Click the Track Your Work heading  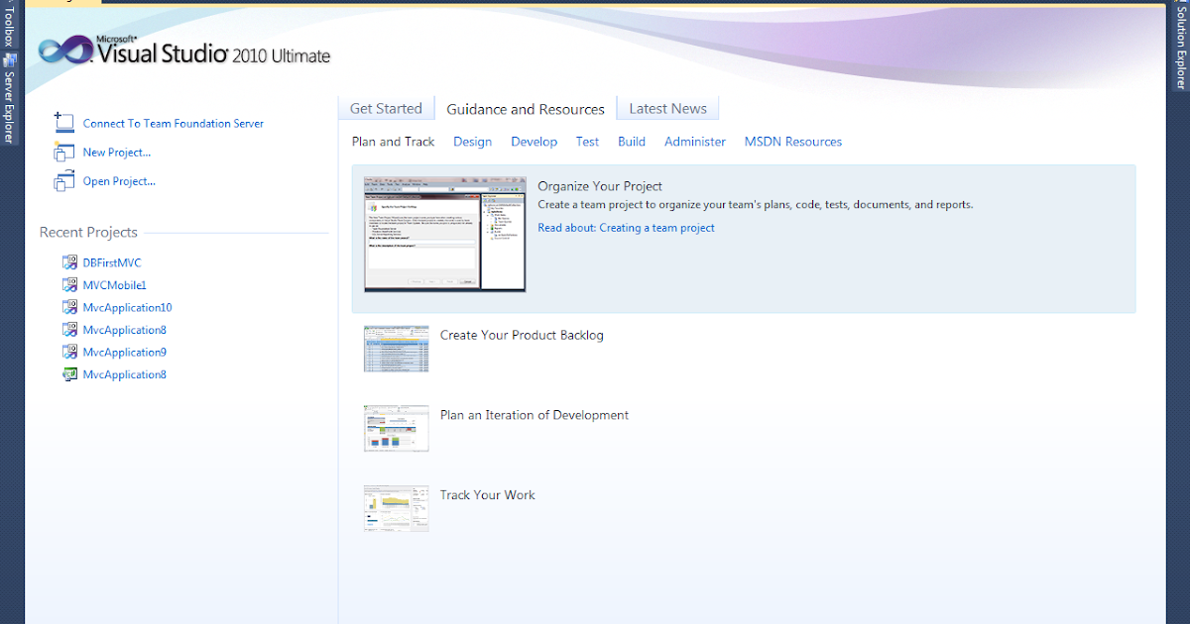(487, 494)
